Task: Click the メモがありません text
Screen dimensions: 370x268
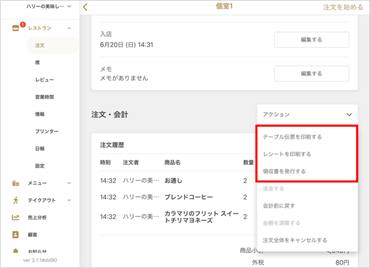Action: (x=124, y=78)
